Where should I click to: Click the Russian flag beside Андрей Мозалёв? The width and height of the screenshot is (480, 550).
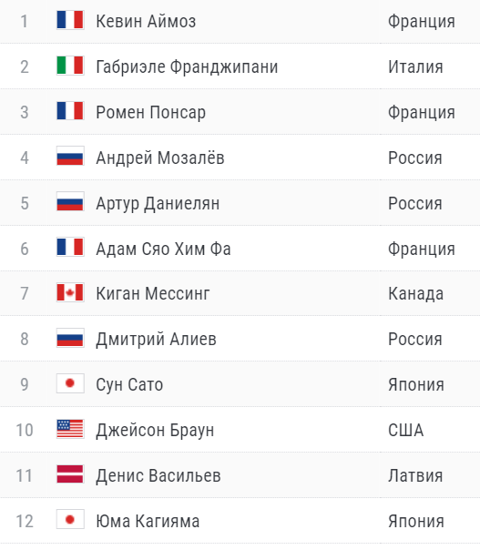(70, 156)
